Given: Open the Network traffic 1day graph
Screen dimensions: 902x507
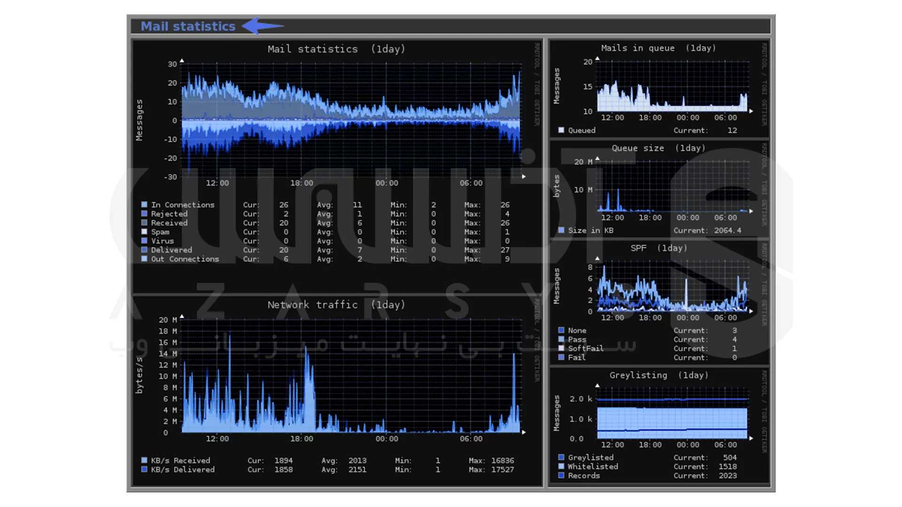Looking at the screenshot, I should point(337,391).
